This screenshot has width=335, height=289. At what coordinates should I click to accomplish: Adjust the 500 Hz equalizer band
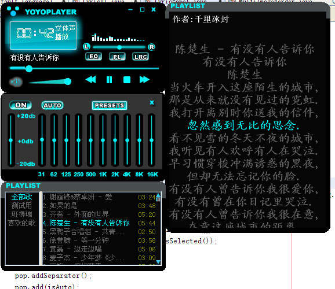(x=91, y=140)
